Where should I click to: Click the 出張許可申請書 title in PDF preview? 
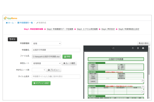pyautogui.click(x=116, y=59)
